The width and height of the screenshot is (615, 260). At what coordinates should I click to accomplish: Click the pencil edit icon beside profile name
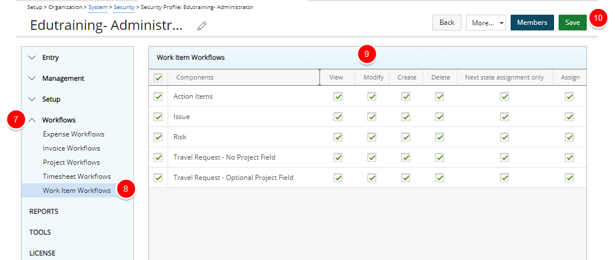coord(202,26)
